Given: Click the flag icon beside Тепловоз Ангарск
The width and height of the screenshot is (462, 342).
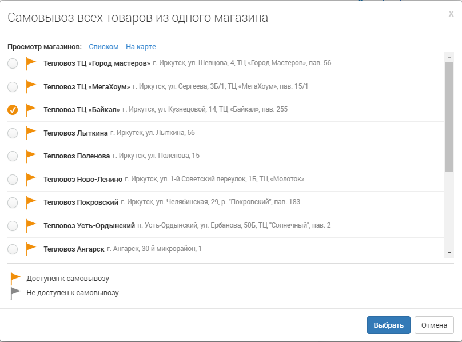Looking at the screenshot, I should [x=31, y=249].
